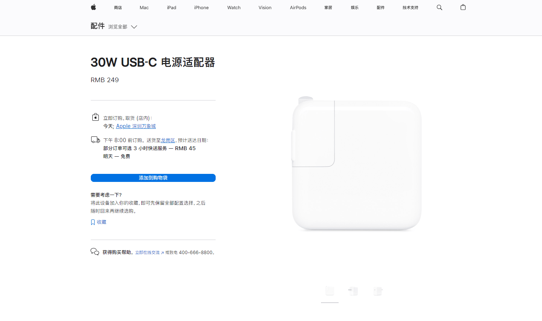Click the delivery truck icon
Screen dimensions: 542x321
(95, 140)
